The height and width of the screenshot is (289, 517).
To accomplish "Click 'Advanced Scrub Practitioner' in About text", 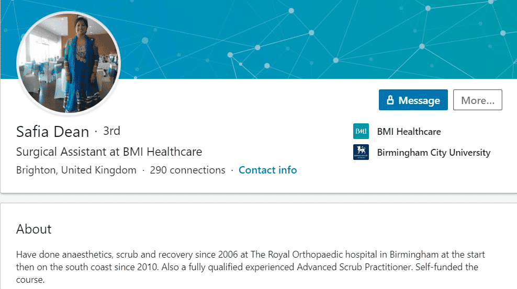I will [354, 267].
